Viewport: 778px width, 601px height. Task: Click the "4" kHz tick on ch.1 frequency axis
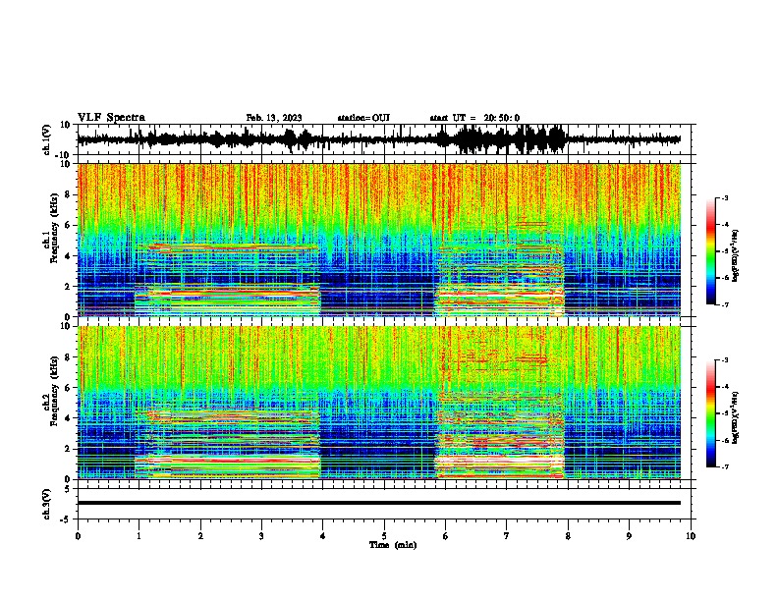point(69,256)
